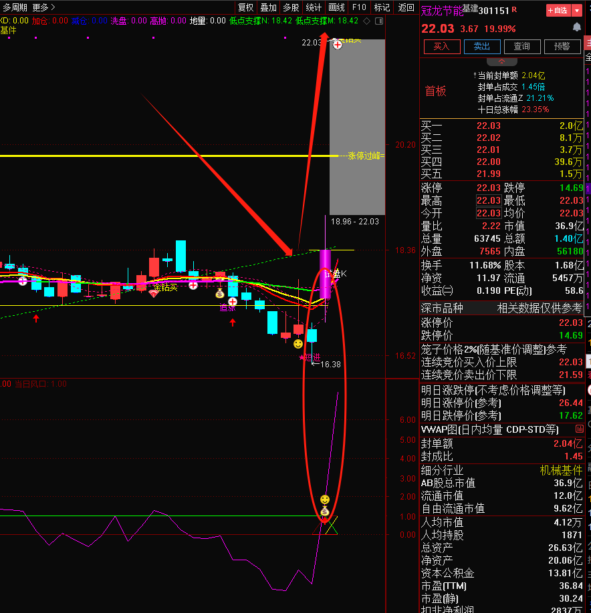This screenshot has width=591, height=613.
Task: Click the 外盘 7565 value
Action: (x=490, y=251)
